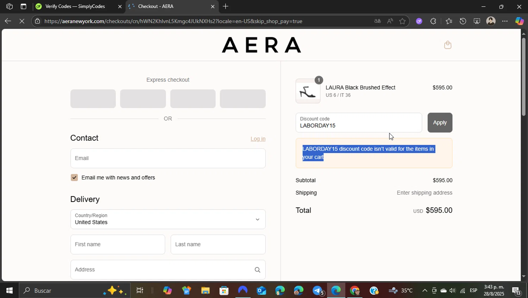Click the AERA logo
Screen dimensions: 528x298
262,45
